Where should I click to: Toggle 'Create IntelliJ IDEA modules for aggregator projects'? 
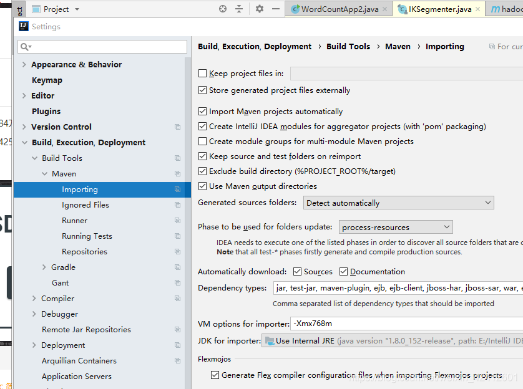pos(202,126)
